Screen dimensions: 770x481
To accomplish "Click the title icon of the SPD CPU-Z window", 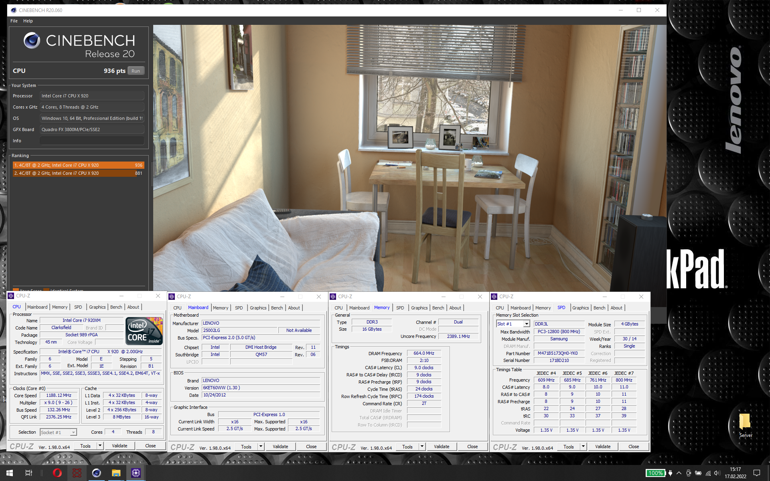I will click(494, 297).
